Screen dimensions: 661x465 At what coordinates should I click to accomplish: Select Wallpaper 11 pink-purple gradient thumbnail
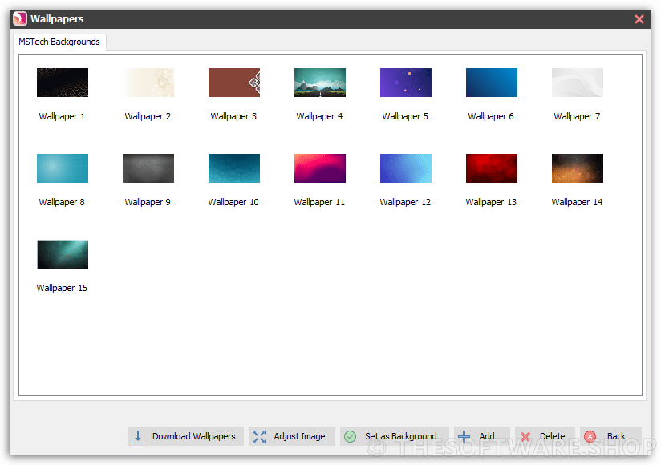(320, 168)
